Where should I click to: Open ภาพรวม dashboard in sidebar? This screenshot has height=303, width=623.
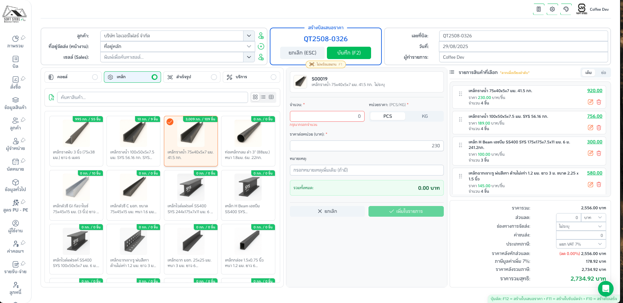click(15, 42)
